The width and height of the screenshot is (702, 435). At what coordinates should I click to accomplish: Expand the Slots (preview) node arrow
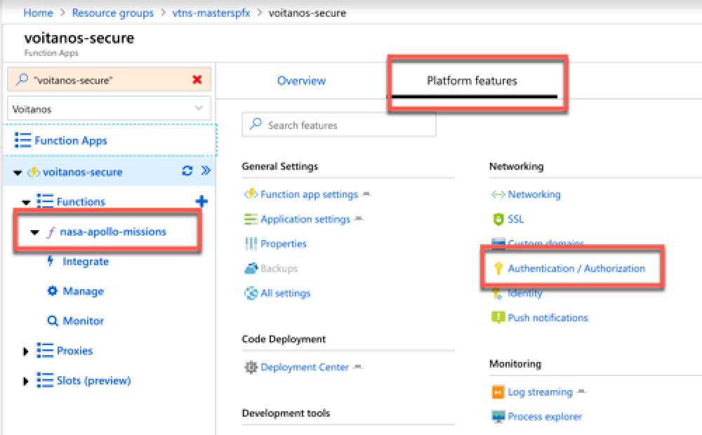pos(25,381)
